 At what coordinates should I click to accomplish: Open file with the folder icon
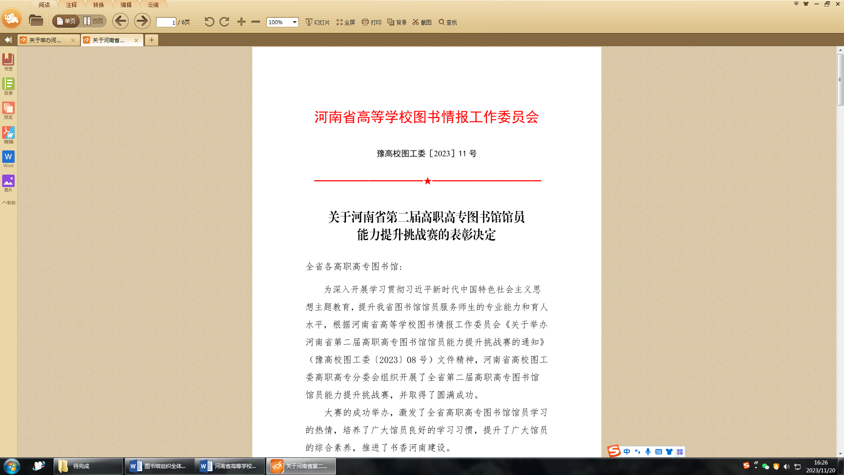[x=36, y=21]
